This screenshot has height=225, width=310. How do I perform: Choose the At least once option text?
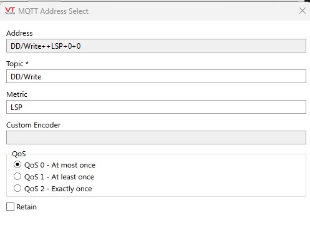(x=73, y=177)
